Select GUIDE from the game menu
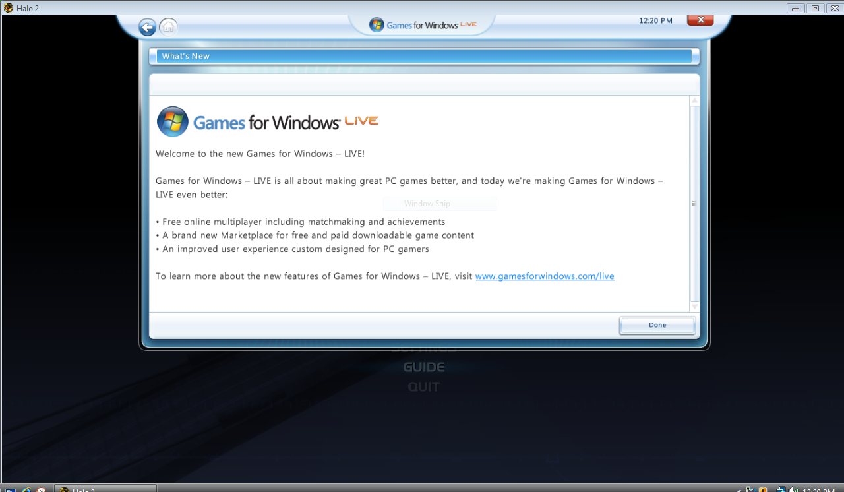 [x=424, y=367]
